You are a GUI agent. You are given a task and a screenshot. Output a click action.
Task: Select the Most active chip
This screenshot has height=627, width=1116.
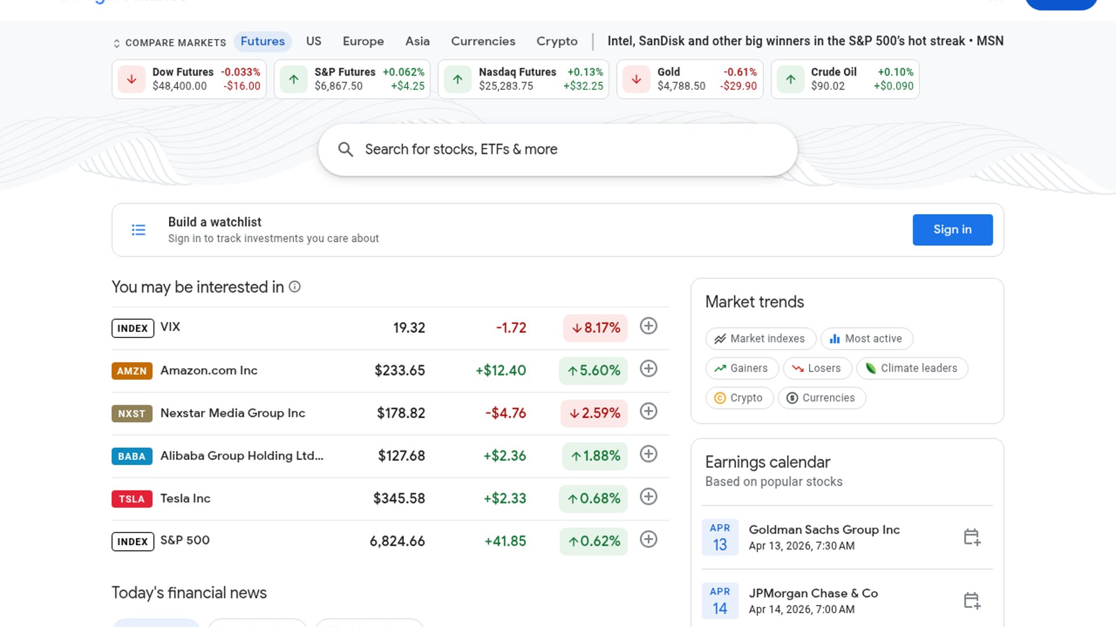(x=866, y=338)
